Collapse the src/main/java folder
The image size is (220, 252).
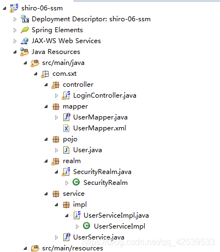click(x=25, y=63)
